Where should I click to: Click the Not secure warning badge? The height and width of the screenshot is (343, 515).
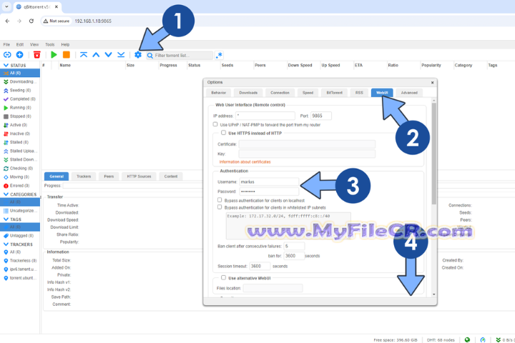point(57,21)
